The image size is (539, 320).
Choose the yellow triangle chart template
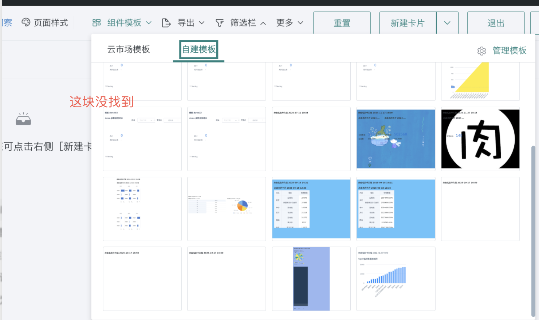click(480, 81)
